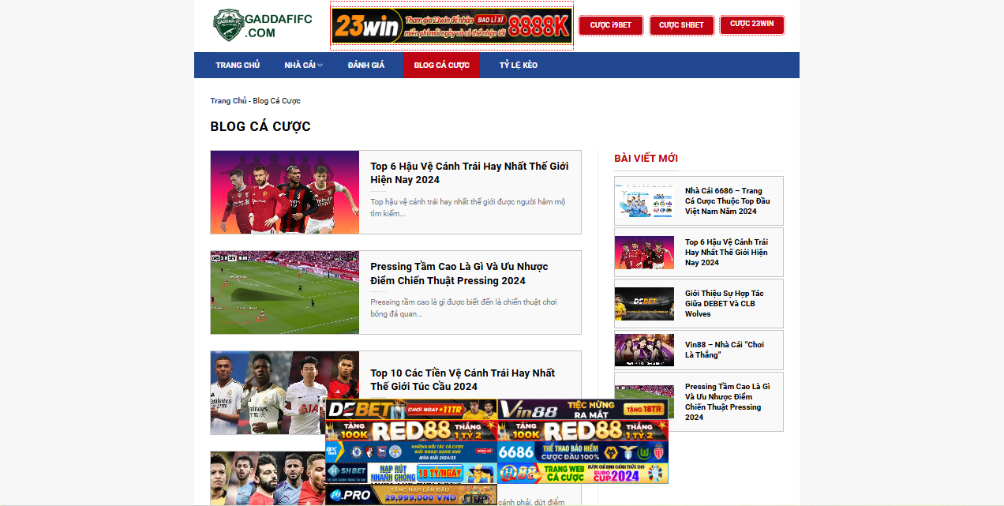Click the SHBET Nạp Rút Nhanh Chóng banner
This screenshot has width=1004, height=506.
tap(411, 473)
